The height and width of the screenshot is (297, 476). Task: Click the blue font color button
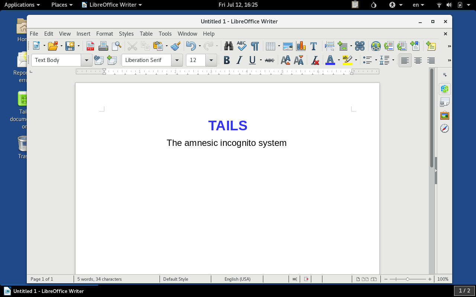(x=330, y=60)
